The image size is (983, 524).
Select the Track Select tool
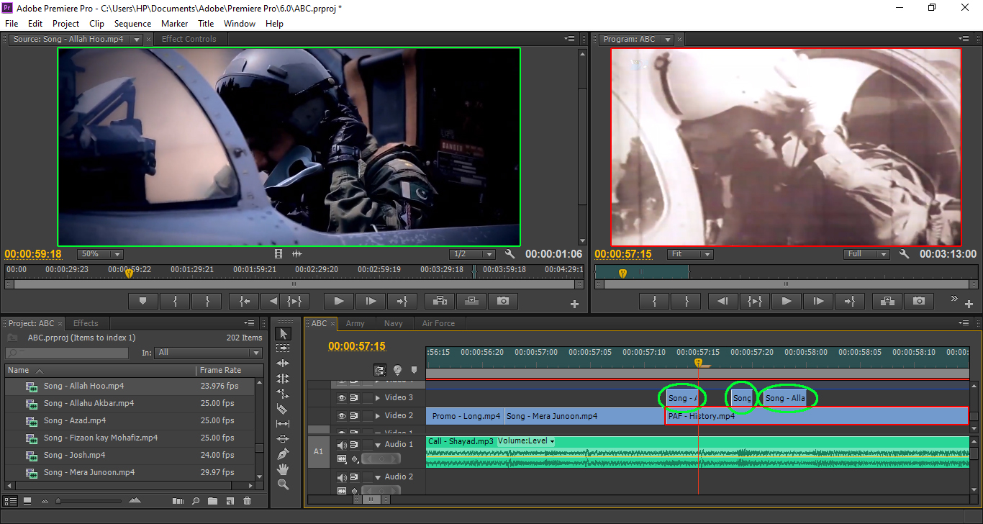[283, 348]
